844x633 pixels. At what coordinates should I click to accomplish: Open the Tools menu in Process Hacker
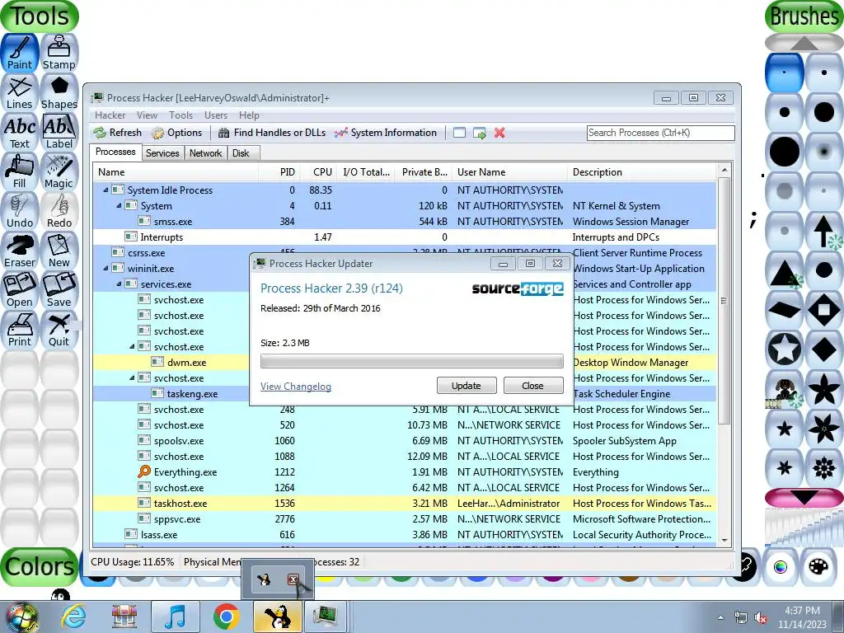click(181, 115)
